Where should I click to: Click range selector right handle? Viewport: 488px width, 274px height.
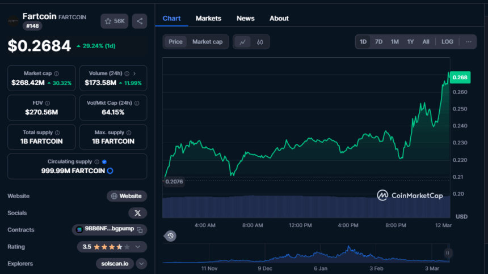[x=447, y=253]
